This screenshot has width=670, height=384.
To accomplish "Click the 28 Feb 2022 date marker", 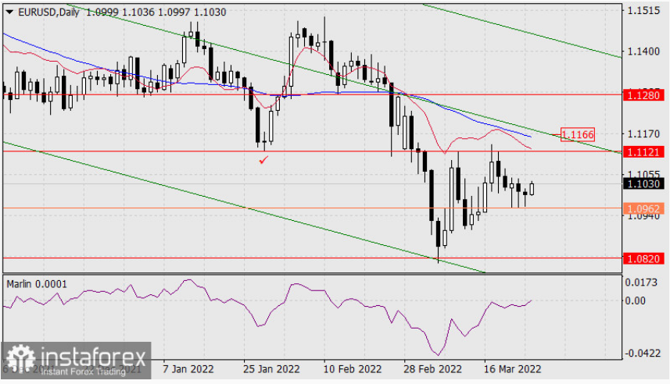I will coord(432,369).
